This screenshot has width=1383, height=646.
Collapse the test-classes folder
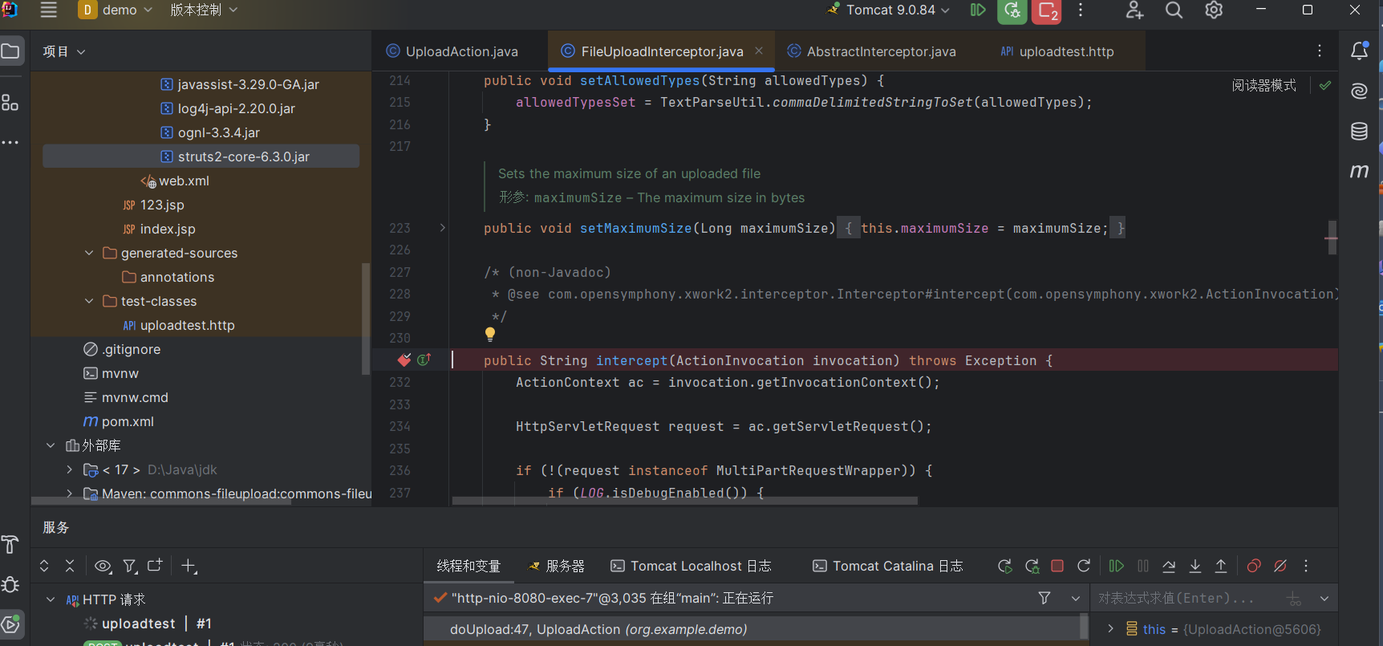[89, 301]
